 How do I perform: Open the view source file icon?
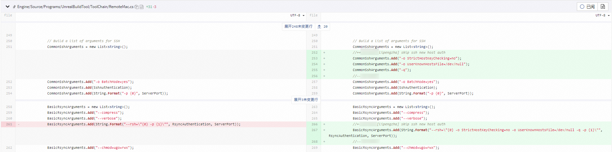142,7
